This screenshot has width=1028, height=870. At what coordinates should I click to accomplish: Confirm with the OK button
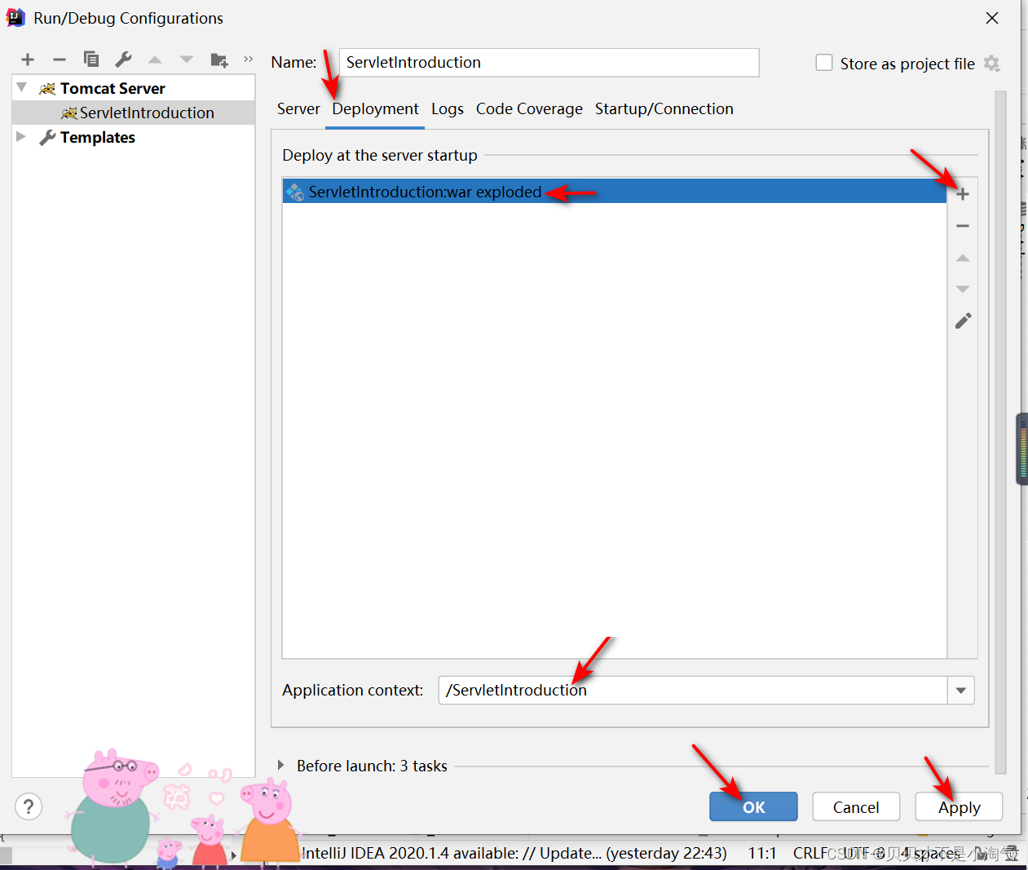pyautogui.click(x=753, y=806)
